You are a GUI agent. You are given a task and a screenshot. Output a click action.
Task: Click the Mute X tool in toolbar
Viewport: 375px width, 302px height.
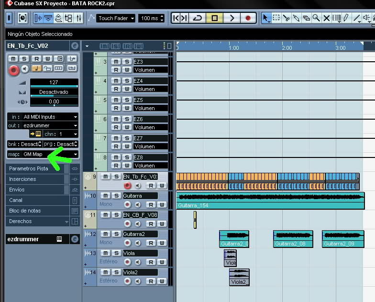coord(327,18)
